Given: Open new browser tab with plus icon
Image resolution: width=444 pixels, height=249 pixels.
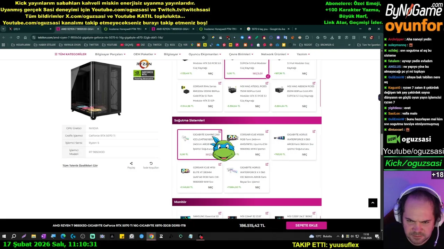Looking at the screenshot, I should tap(296, 29).
